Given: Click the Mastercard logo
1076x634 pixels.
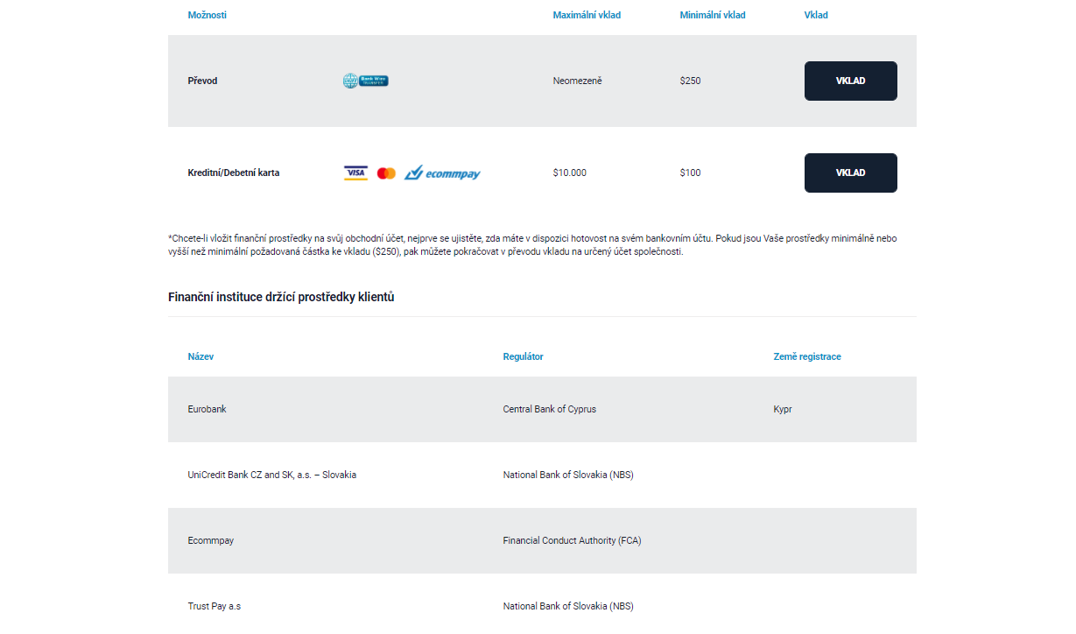Looking at the screenshot, I should [x=386, y=173].
